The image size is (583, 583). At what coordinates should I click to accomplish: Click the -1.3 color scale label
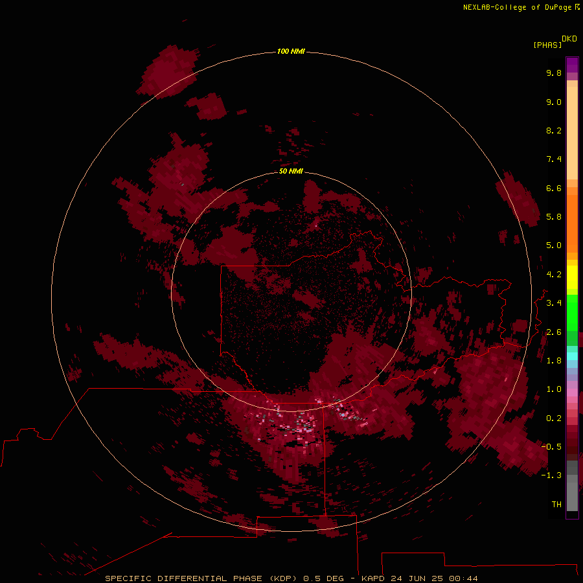click(x=551, y=475)
